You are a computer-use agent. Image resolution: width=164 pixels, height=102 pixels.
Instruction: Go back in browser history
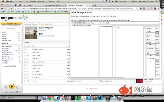[2, 8]
